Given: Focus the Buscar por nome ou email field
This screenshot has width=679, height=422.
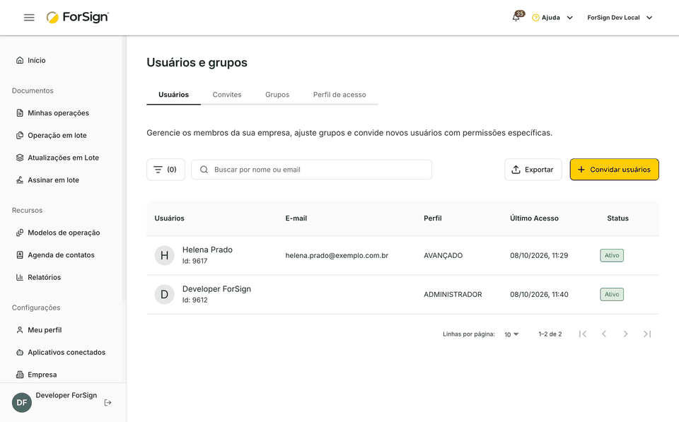Looking at the screenshot, I should (311, 170).
